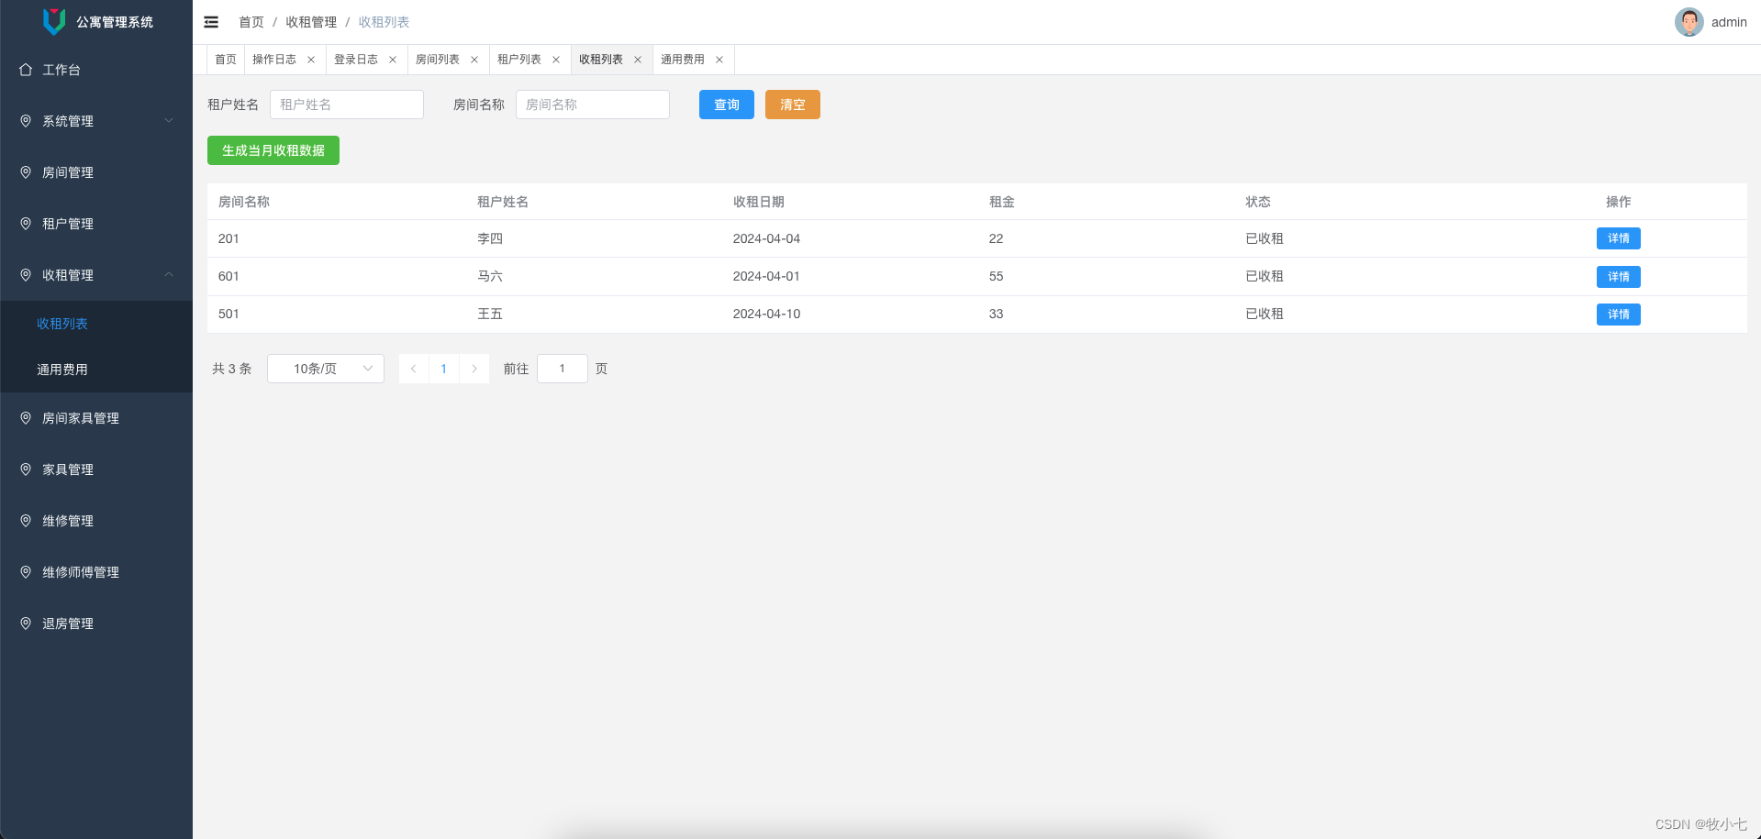Click the location icon beside 房间家具管理
Viewport: 1761px width, 839px height.
[x=26, y=418]
